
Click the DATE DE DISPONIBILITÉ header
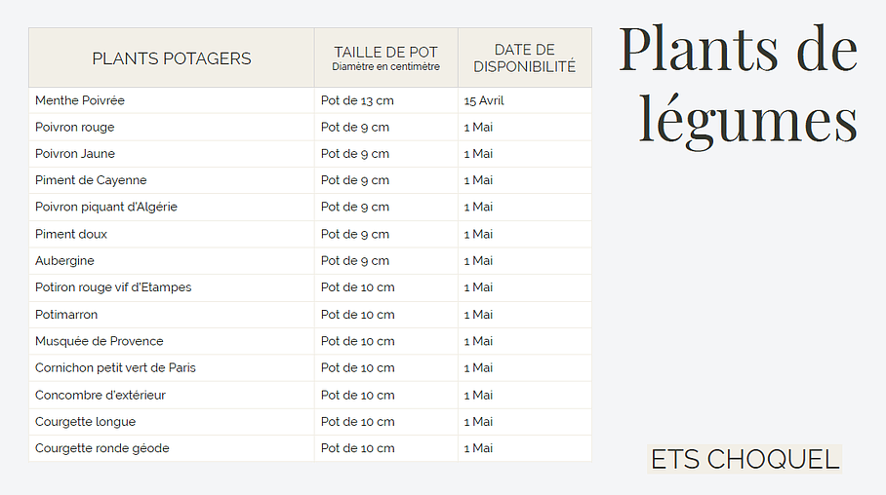point(524,58)
